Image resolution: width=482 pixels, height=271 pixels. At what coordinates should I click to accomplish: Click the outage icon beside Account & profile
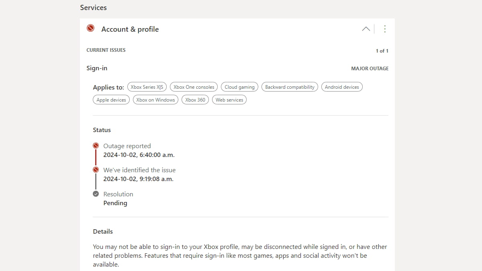coord(90,28)
